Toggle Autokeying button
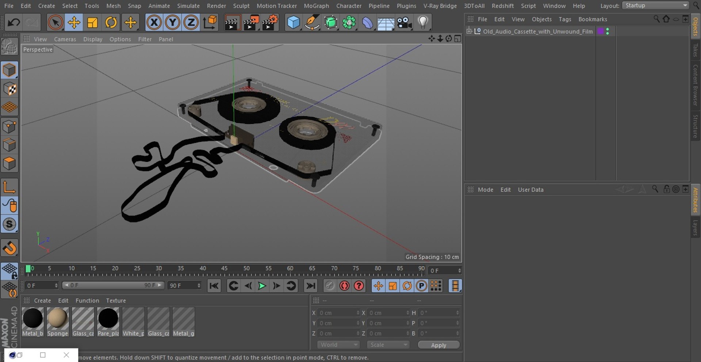Screen dimensions: 701x362 click(344, 286)
